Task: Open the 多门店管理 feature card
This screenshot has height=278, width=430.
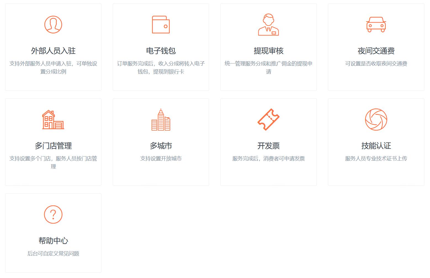Action: [53, 142]
